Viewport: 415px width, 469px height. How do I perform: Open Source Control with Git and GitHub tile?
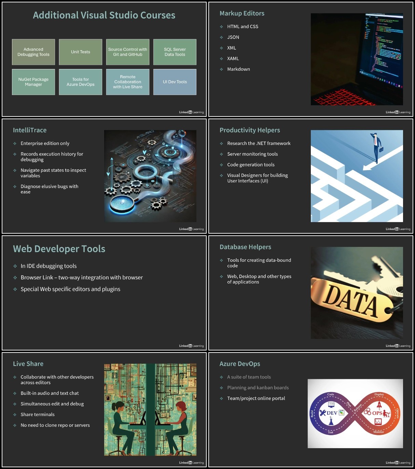pos(128,52)
